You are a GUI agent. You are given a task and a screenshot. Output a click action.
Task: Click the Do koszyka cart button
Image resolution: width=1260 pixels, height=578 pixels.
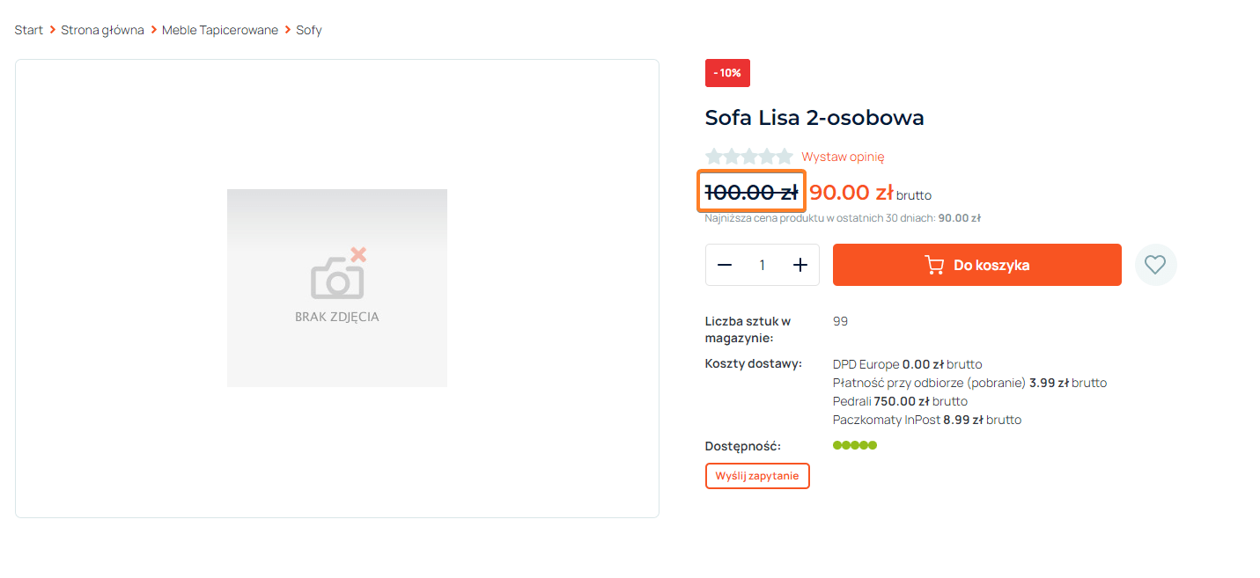(x=976, y=265)
